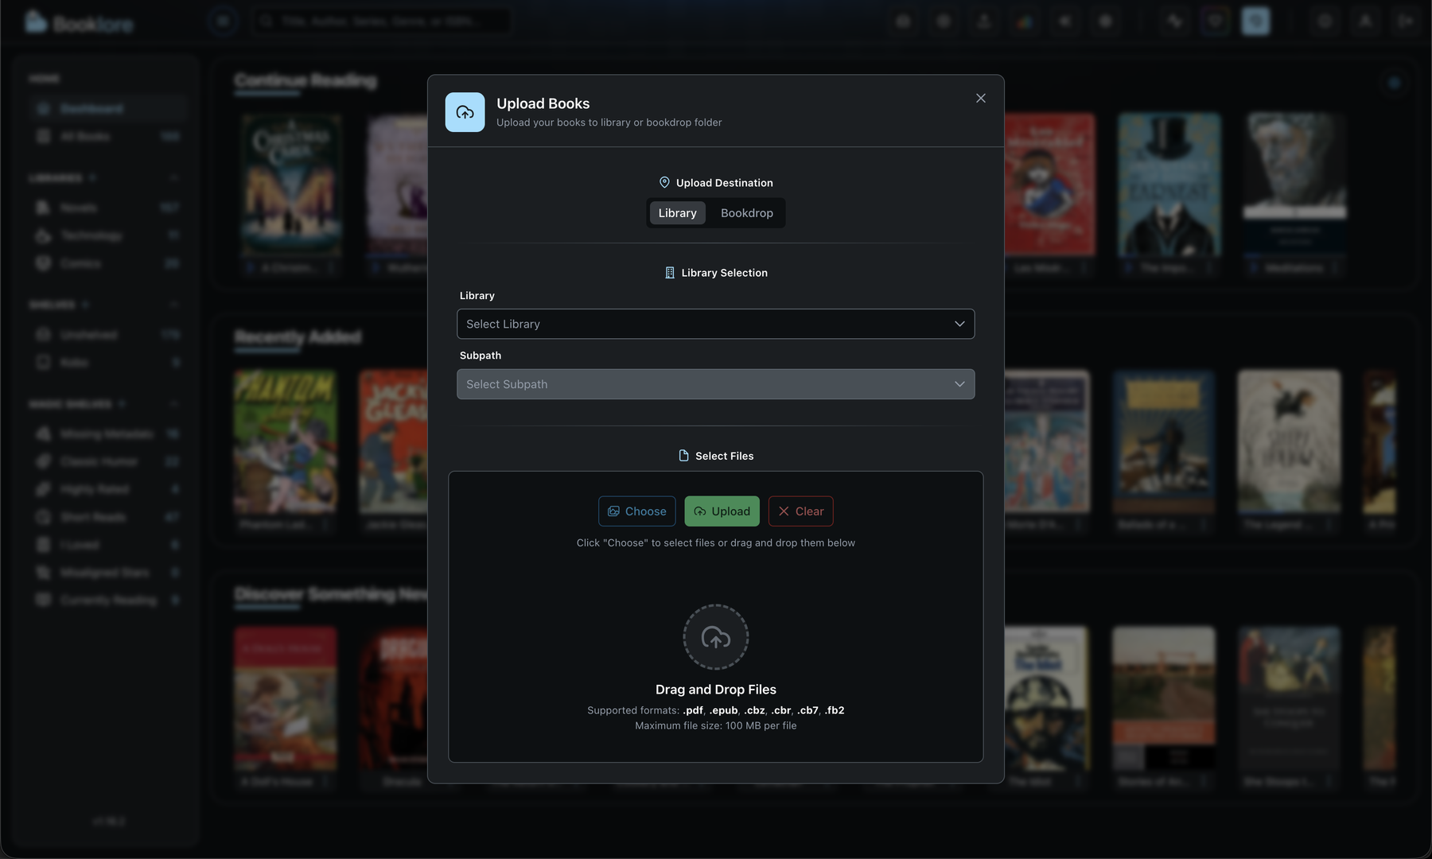Click inside the title search input field
This screenshot has width=1432, height=859.
coord(382,20)
